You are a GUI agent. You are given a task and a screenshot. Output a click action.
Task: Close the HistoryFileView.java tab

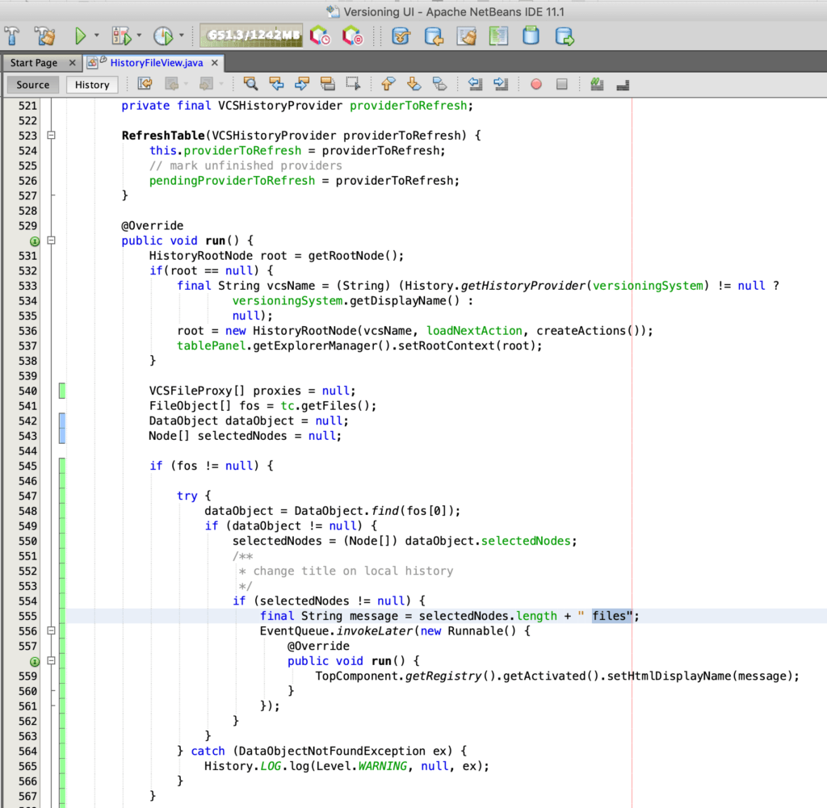[213, 63]
